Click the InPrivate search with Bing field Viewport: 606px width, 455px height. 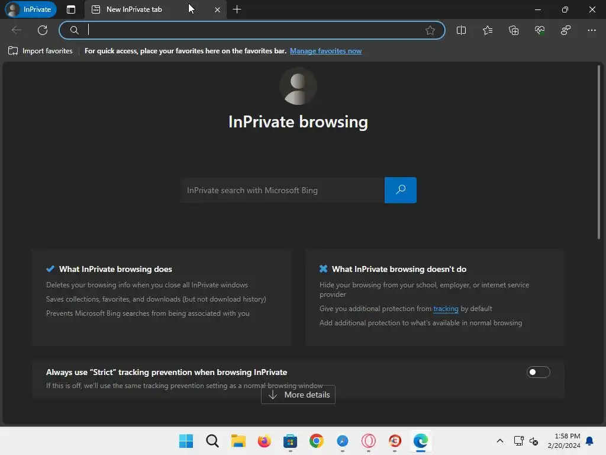(x=282, y=190)
